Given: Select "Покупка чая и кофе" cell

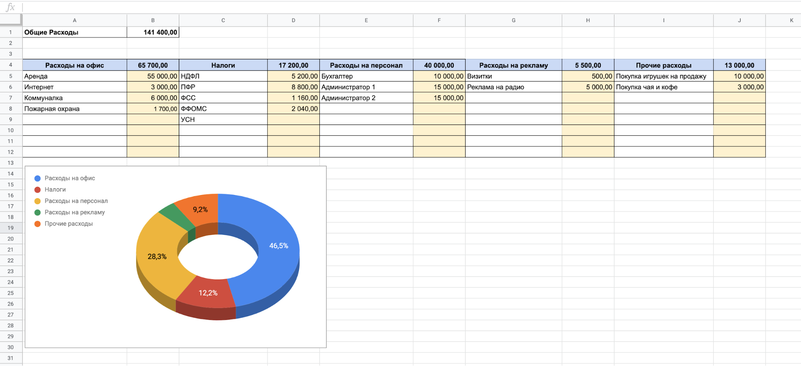Looking at the screenshot, I should click(x=664, y=87).
